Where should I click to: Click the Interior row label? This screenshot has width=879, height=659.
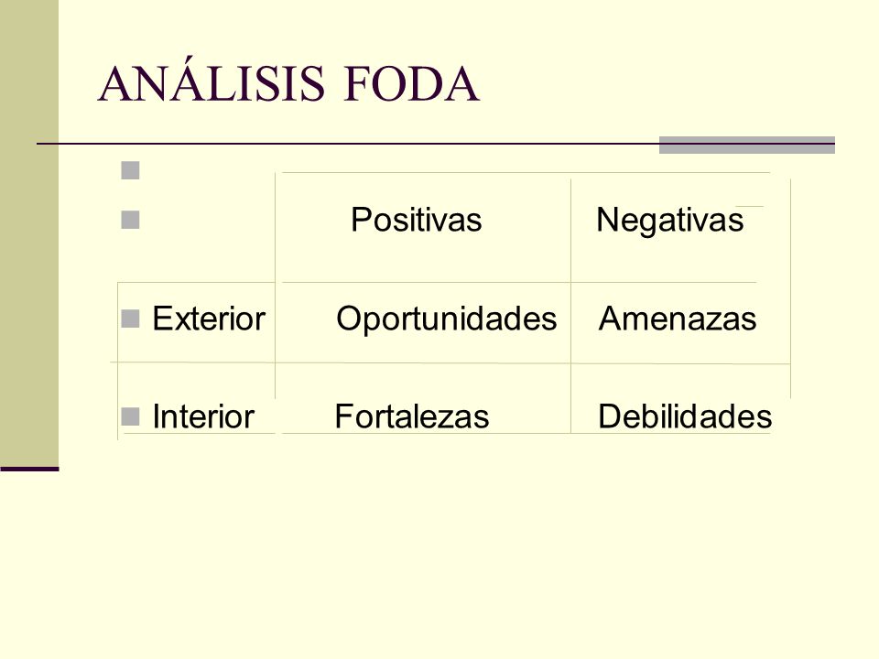pos(203,416)
